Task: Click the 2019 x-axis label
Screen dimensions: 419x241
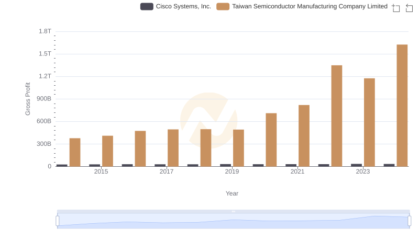Action: (x=232, y=171)
